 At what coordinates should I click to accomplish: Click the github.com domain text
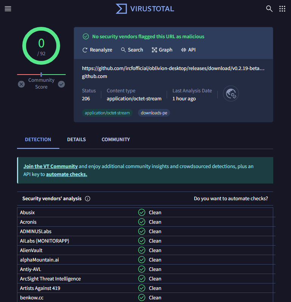click(94, 76)
